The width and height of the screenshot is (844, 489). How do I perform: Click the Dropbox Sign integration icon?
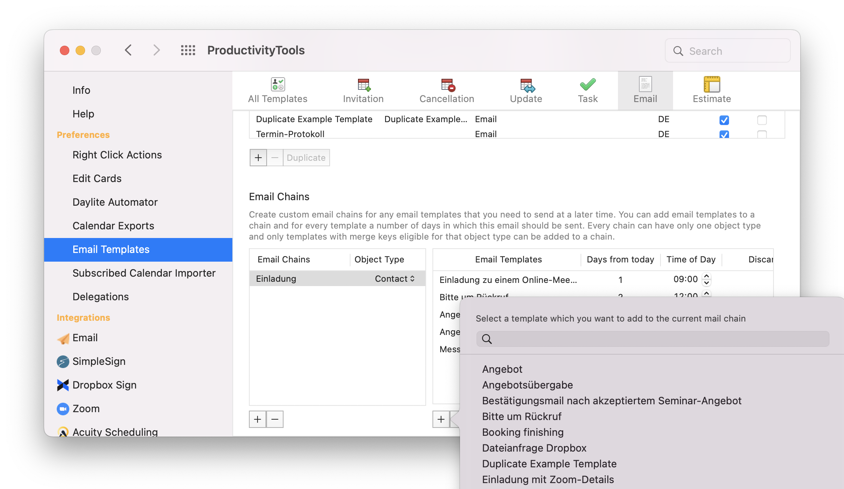63,385
